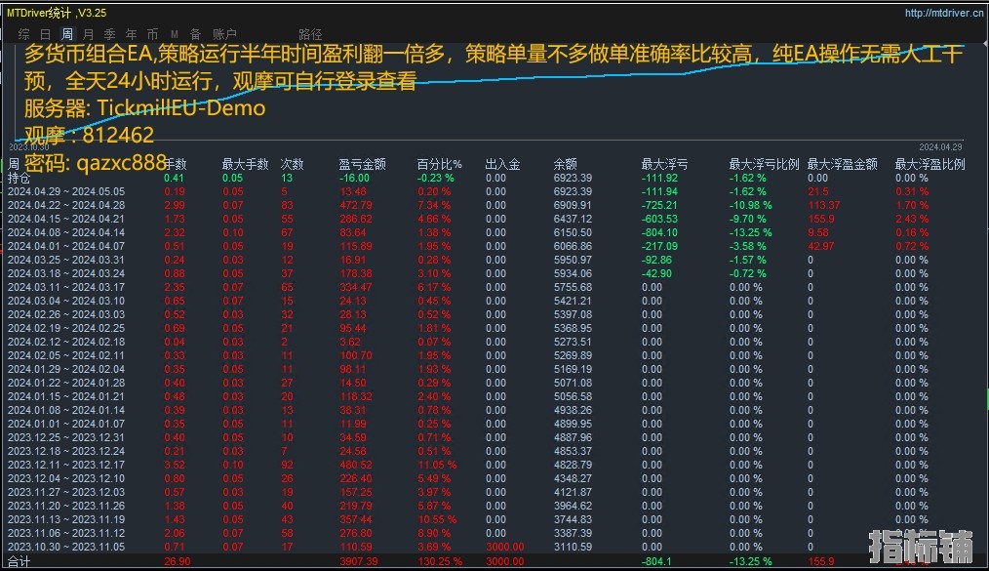The image size is (989, 571).
Task: Open the 币 currency tab
Action: tap(152, 34)
